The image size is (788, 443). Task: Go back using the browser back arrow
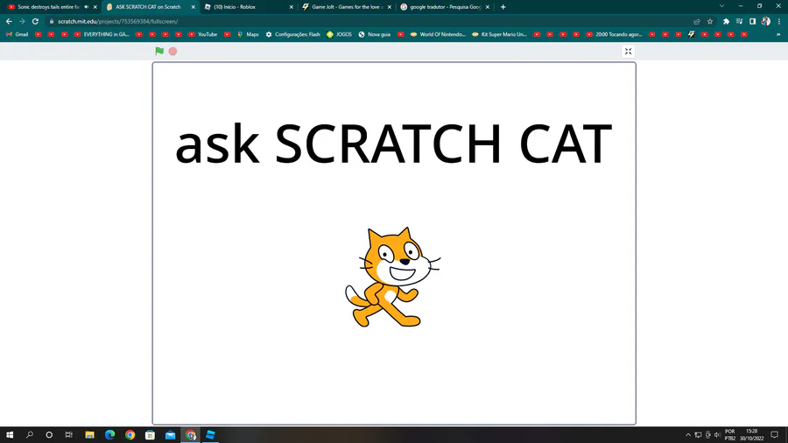(9, 22)
